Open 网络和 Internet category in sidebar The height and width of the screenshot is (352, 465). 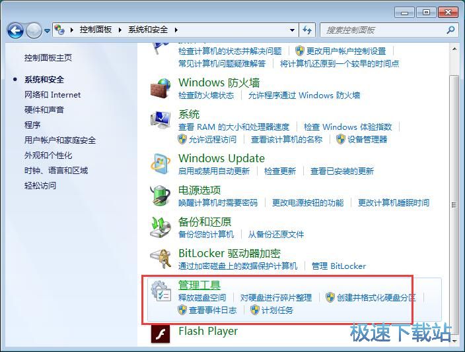[x=52, y=95]
